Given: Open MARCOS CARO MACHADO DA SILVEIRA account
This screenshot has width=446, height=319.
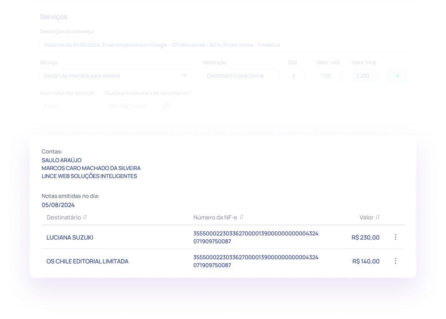Looking at the screenshot, I should (91, 168).
